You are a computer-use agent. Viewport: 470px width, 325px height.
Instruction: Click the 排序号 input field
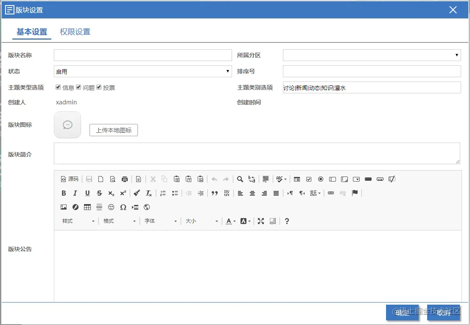pos(372,71)
